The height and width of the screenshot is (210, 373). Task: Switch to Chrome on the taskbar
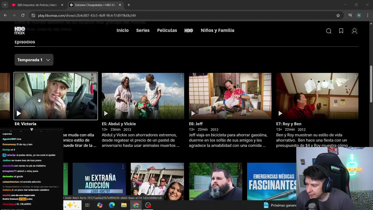(136, 205)
